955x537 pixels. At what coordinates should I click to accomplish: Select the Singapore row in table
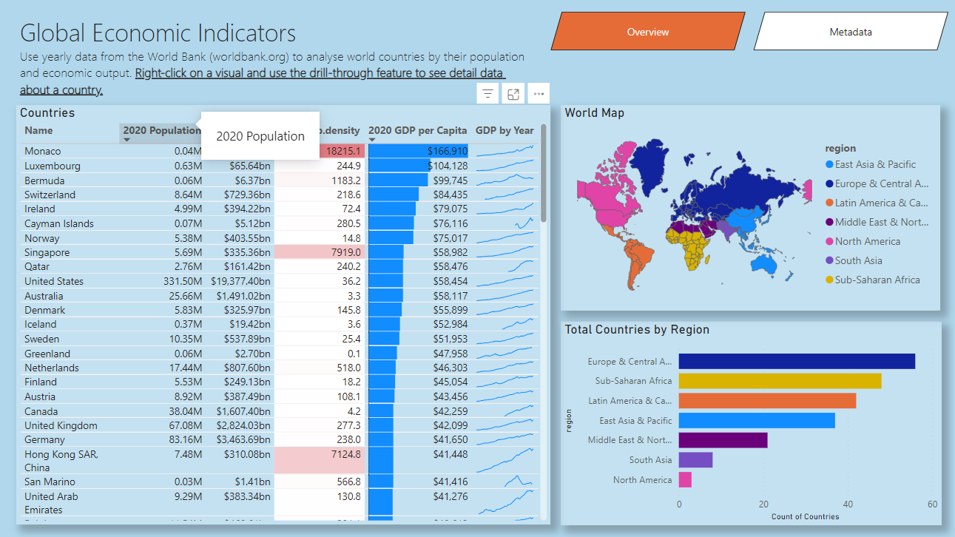[47, 252]
